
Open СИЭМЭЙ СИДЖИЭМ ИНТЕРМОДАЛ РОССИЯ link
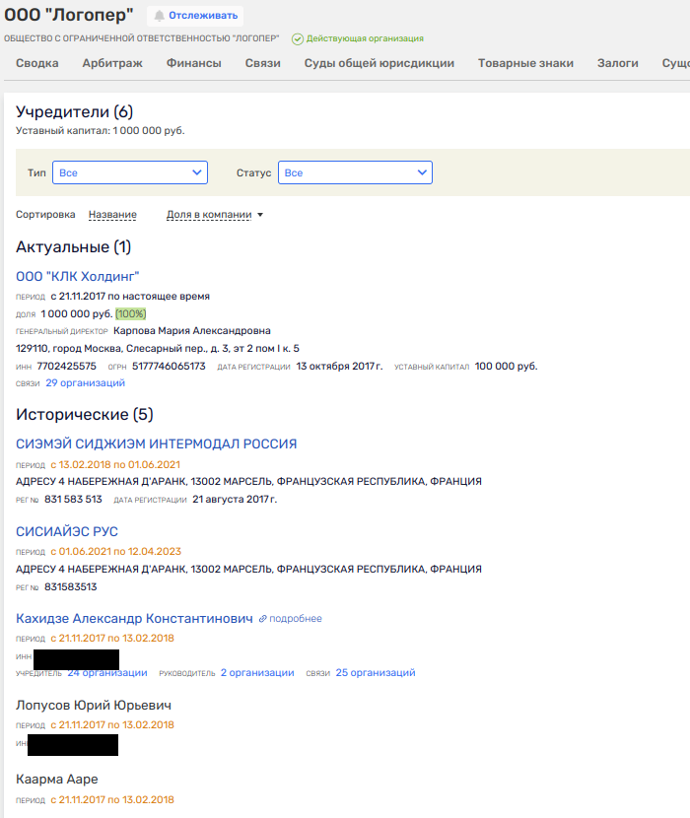point(156,443)
